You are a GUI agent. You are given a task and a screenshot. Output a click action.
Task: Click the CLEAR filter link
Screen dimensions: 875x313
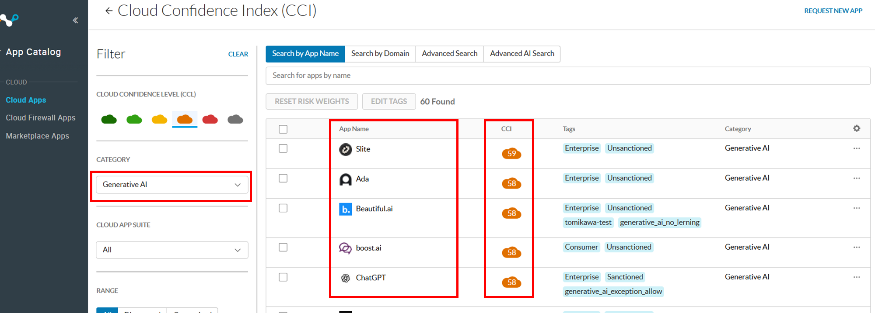click(x=238, y=54)
